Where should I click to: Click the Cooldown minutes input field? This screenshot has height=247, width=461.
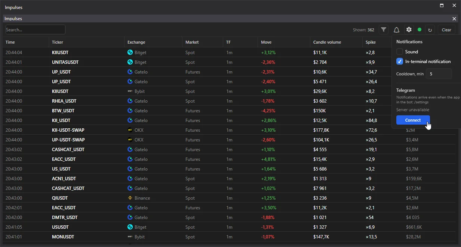439,74
